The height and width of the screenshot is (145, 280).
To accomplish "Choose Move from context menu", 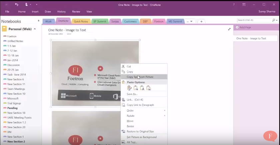I will pyautogui.click(x=144, y=121).
